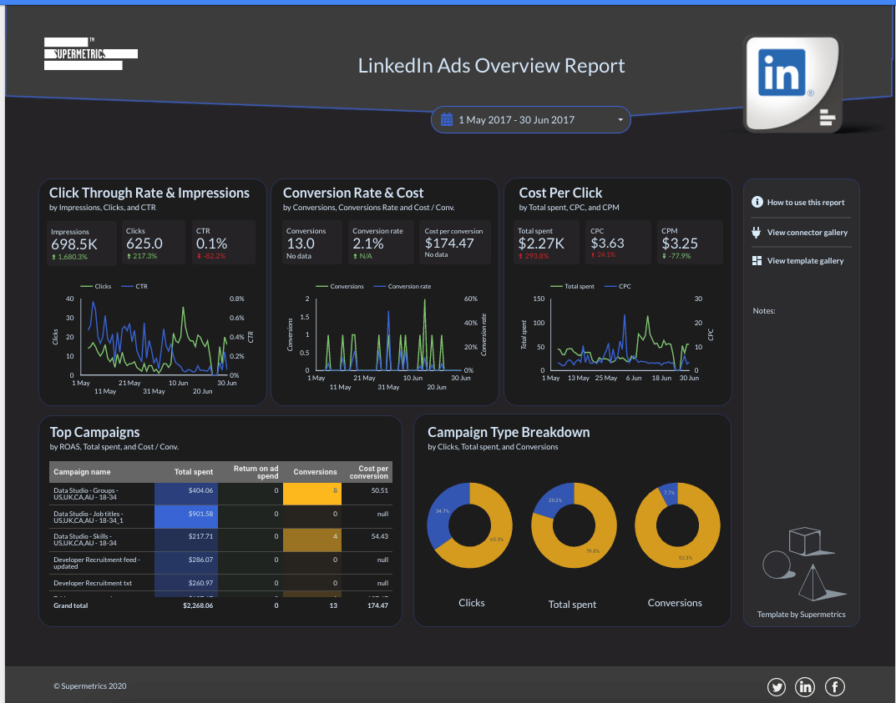Open How to use this report link
The height and width of the screenshot is (703, 896).
(806, 203)
